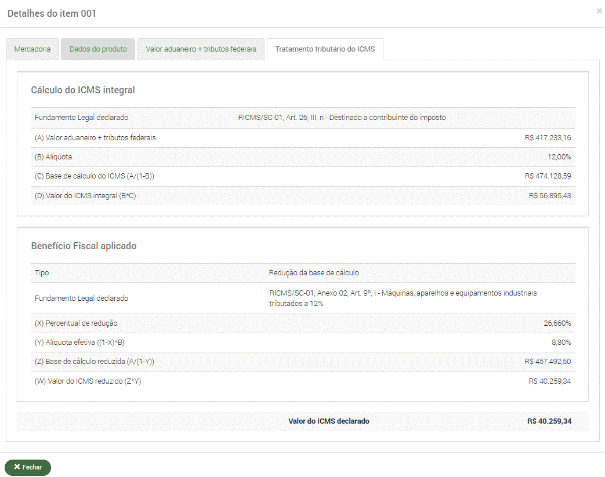Switch to the Dados do produto tab
Screen dimensions: 605x477
pos(98,49)
